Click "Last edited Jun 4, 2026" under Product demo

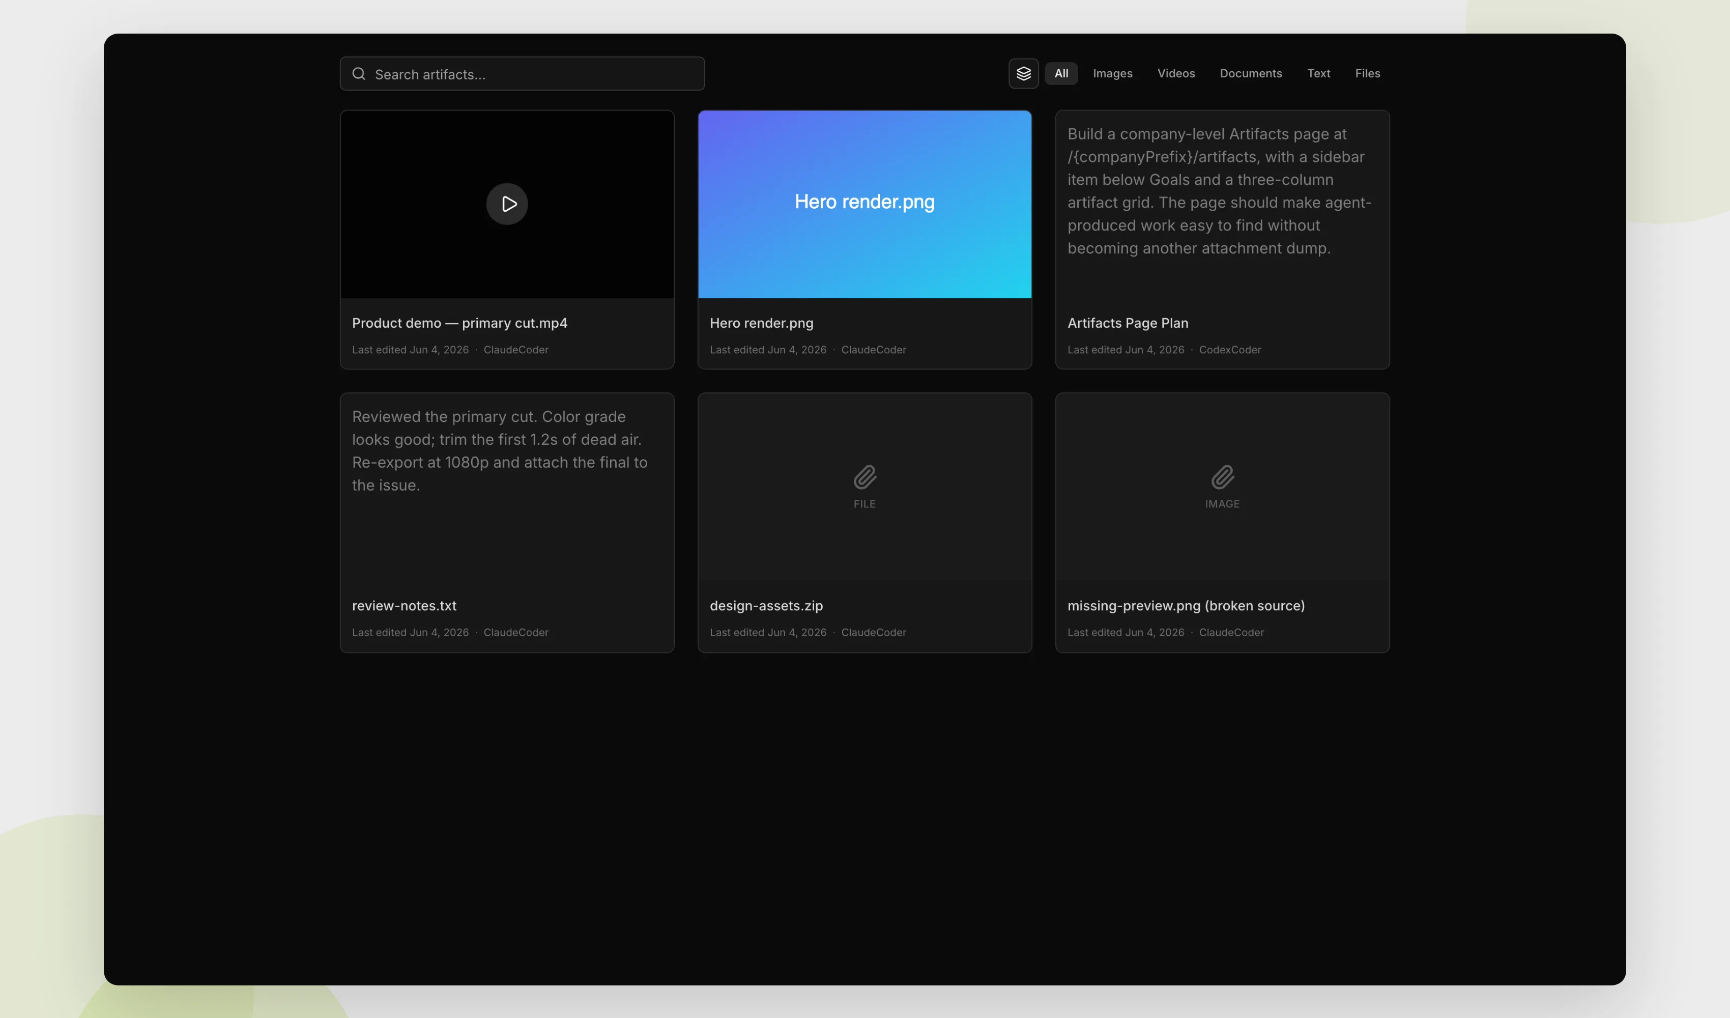tap(411, 350)
